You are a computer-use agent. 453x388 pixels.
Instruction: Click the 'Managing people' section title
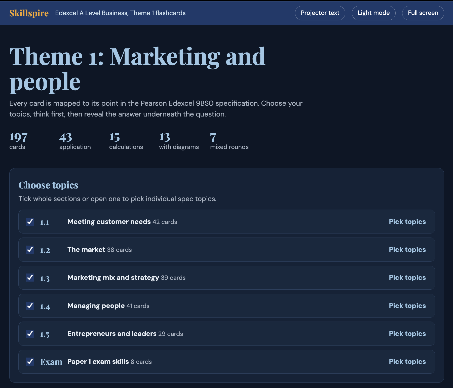tap(96, 306)
